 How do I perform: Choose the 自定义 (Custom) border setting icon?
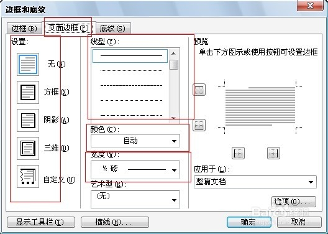coord(28,176)
